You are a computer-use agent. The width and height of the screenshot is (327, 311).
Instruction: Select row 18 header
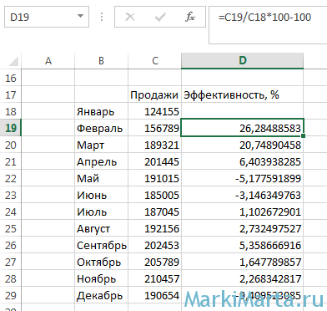11,111
